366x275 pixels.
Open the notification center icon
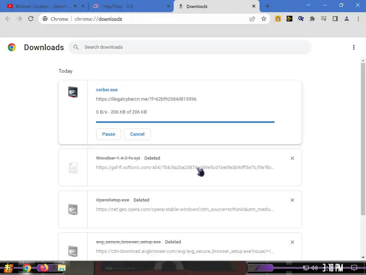point(354,268)
